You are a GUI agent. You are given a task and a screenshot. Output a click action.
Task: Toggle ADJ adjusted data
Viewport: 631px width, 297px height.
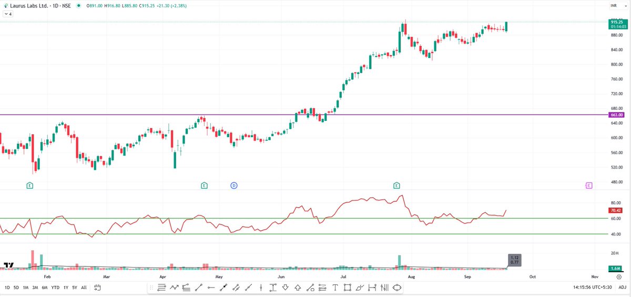(622, 288)
